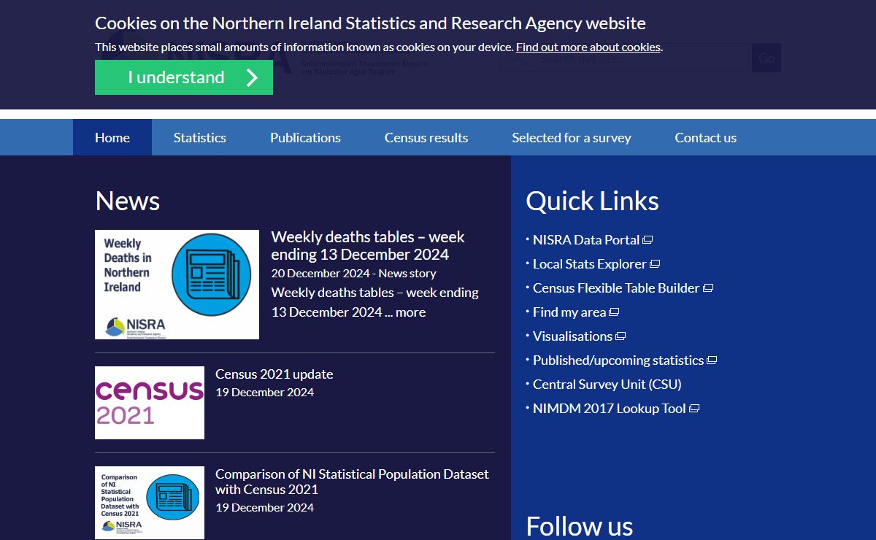
Task: Open Local Stats Explorer quick link
Action: [x=590, y=263]
